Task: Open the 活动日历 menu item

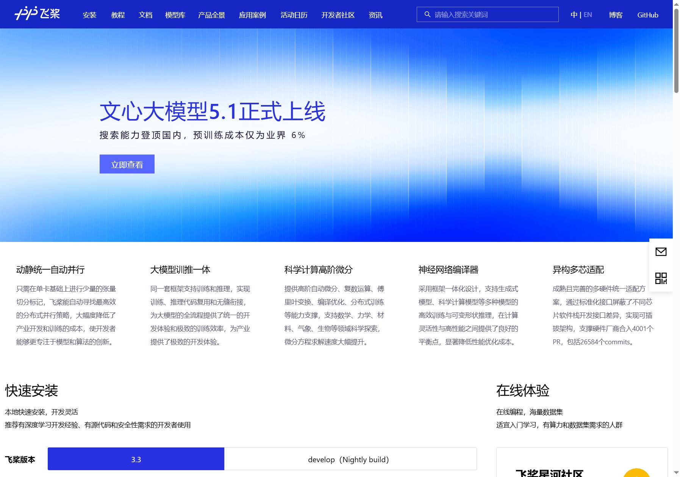Action: tap(294, 15)
